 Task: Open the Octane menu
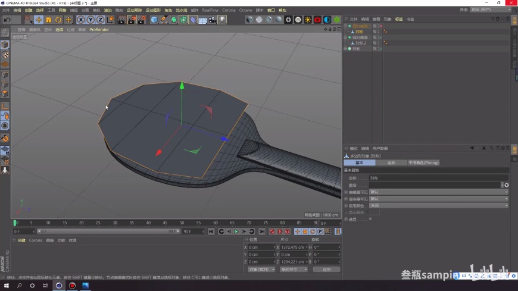point(245,10)
